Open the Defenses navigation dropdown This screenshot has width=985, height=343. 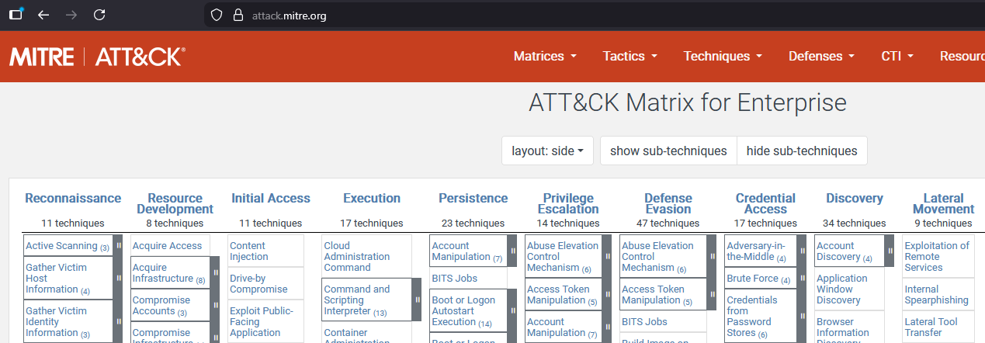pyautogui.click(x=821, y=56)
